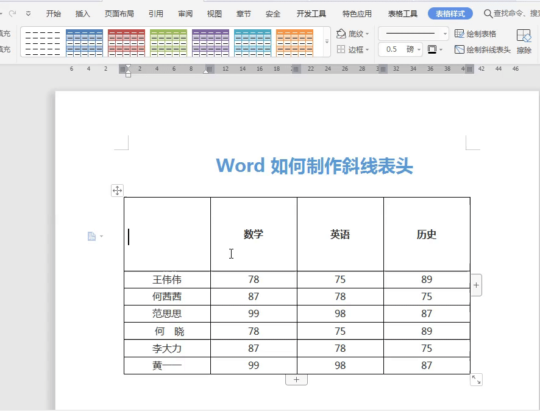Click 绘制斜线表头 diagonal header button

483,49
